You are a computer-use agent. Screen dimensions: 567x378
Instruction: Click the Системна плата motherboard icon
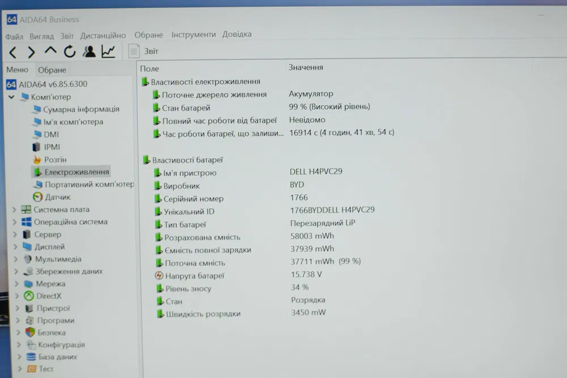pyautogui.click(x=26, y=210)
